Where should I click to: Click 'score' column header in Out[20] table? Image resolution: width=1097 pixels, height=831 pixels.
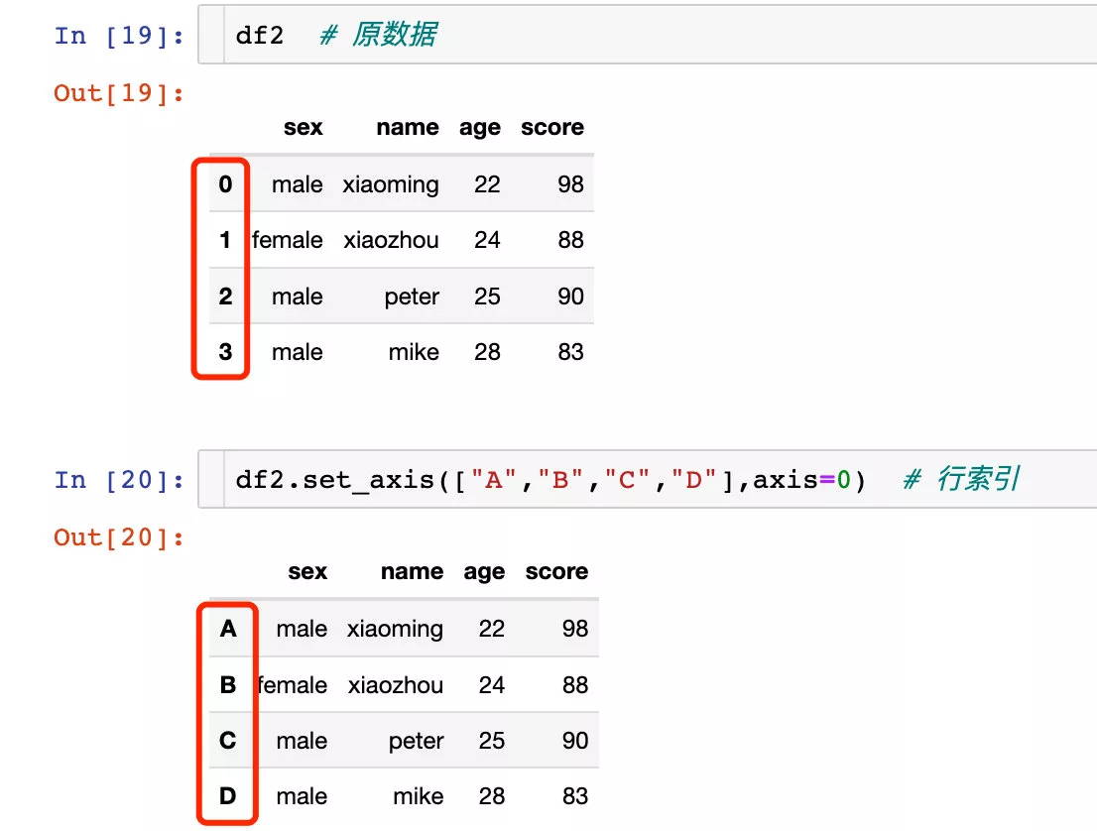[x=556, y=571]
